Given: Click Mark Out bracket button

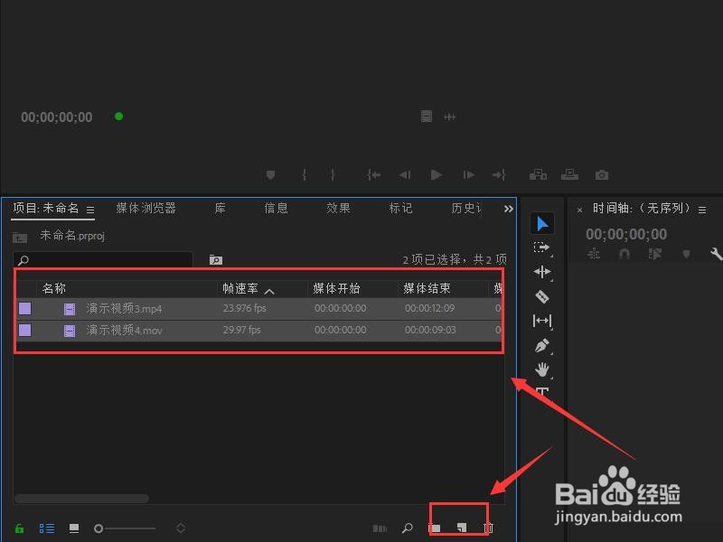Looking at the screenshot, I should (x=333, y=175).
